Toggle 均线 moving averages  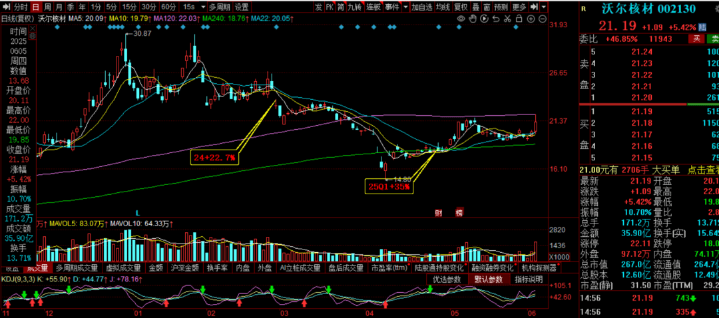tap(443, 7)
